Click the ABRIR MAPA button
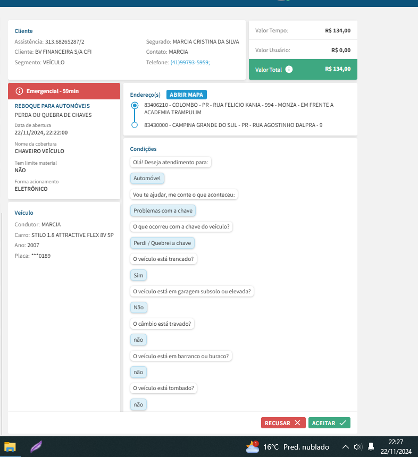 pyautogui.click(x=186, y=95)
